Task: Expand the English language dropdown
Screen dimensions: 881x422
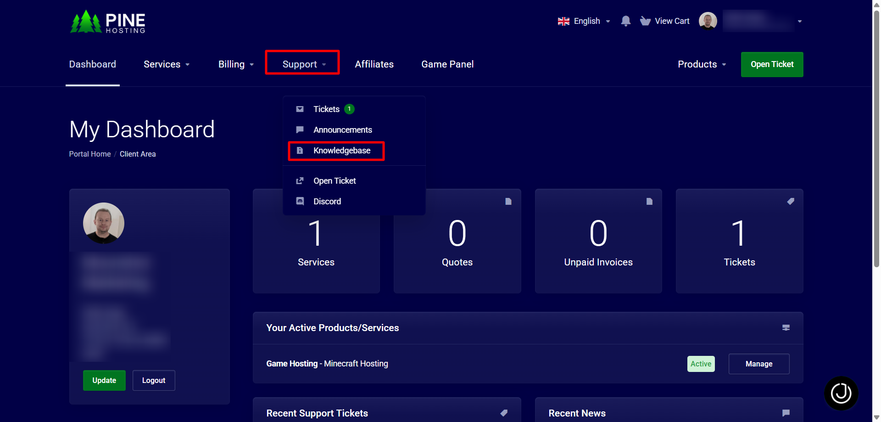Action: coord(584,21)
